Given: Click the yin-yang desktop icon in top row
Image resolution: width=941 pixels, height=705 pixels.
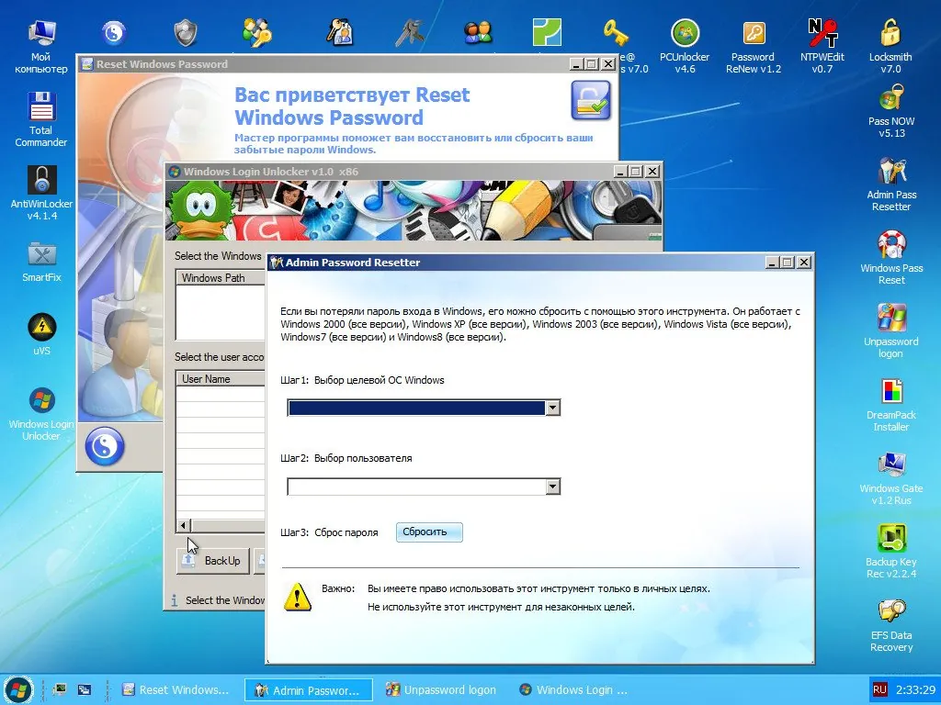Looking at the screenshot, I should point(114,33).
